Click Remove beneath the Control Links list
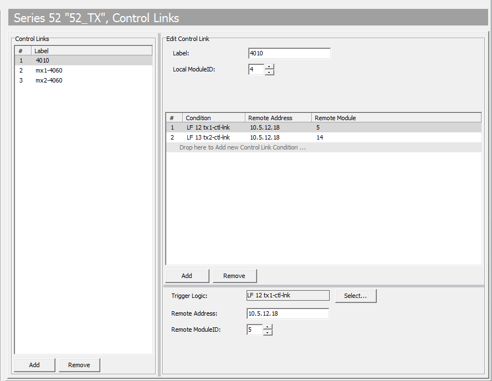The height and width of the screenshot is (381, 492). 79,364
